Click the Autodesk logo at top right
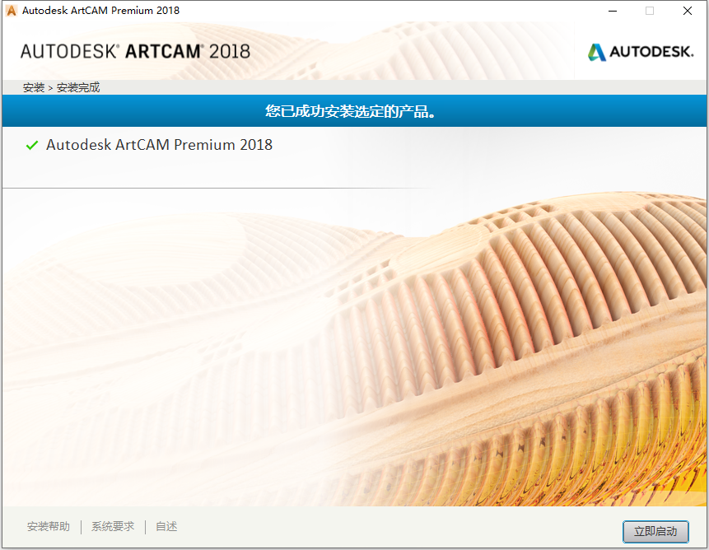The image size is (709, 550). pos(641,52)
